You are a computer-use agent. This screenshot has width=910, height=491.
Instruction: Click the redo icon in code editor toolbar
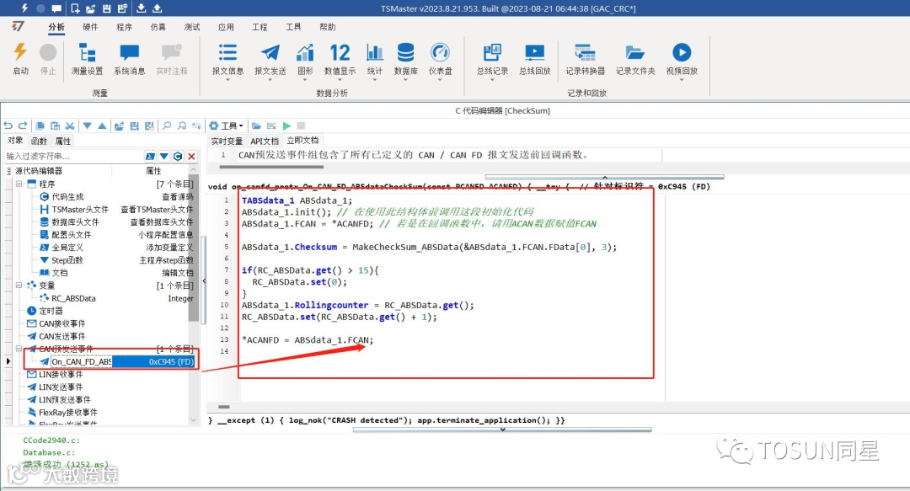click(23, 125)
